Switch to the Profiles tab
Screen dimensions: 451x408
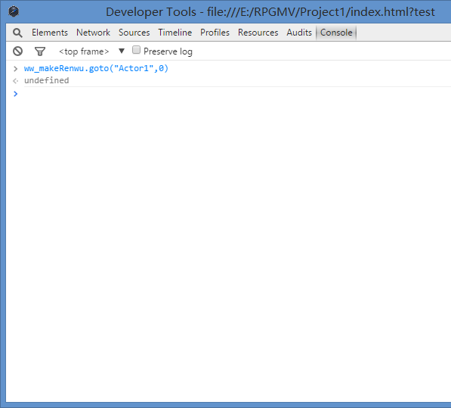(x=215, y=33)
